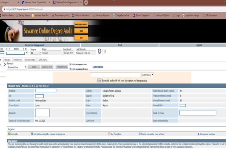Toggle Include in-progress classes checkbox
This screenshot has height=151, width=226.
[71, 64]
